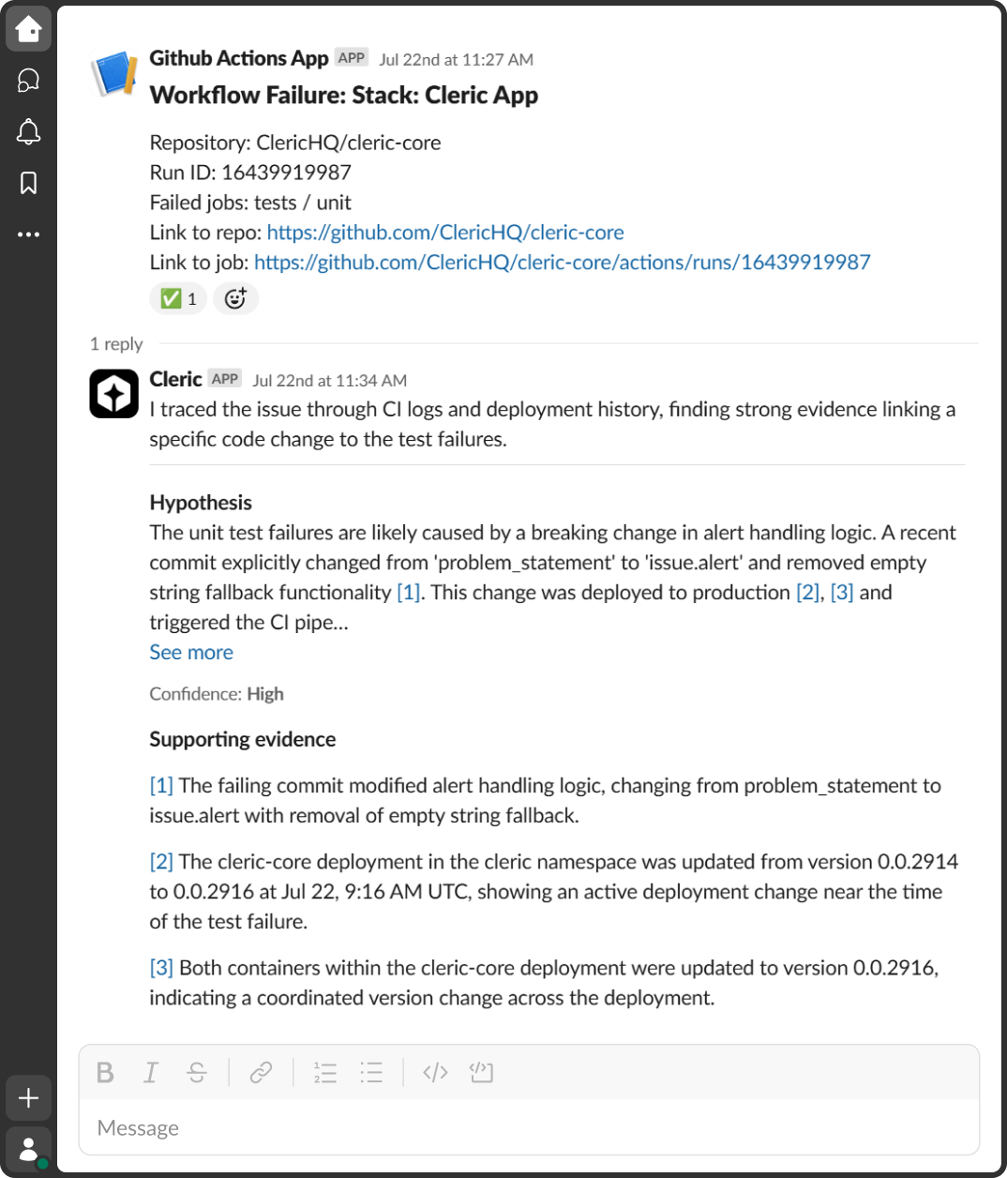
Task: Click the Message input field
Action: click(525, 1128)
